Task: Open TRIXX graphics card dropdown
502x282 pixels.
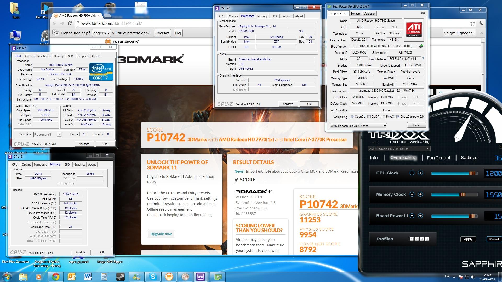Action: (x=399, y=149)
